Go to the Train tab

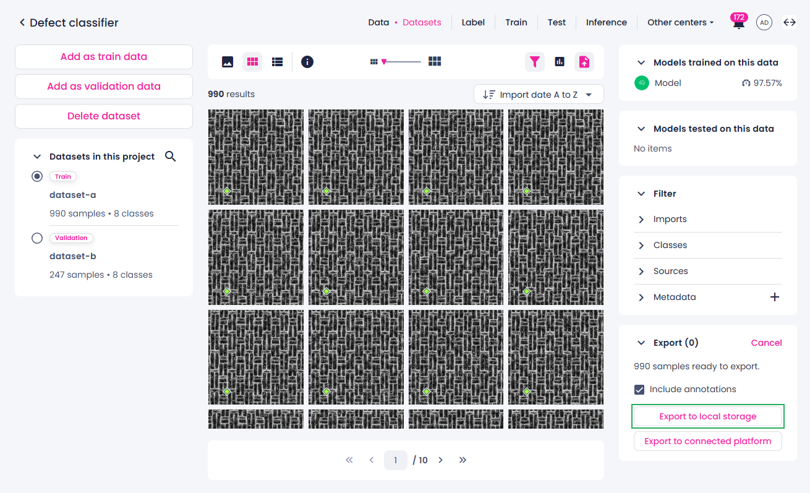point(516,22)
